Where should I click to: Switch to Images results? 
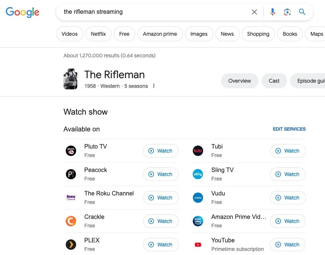[199, 34]
